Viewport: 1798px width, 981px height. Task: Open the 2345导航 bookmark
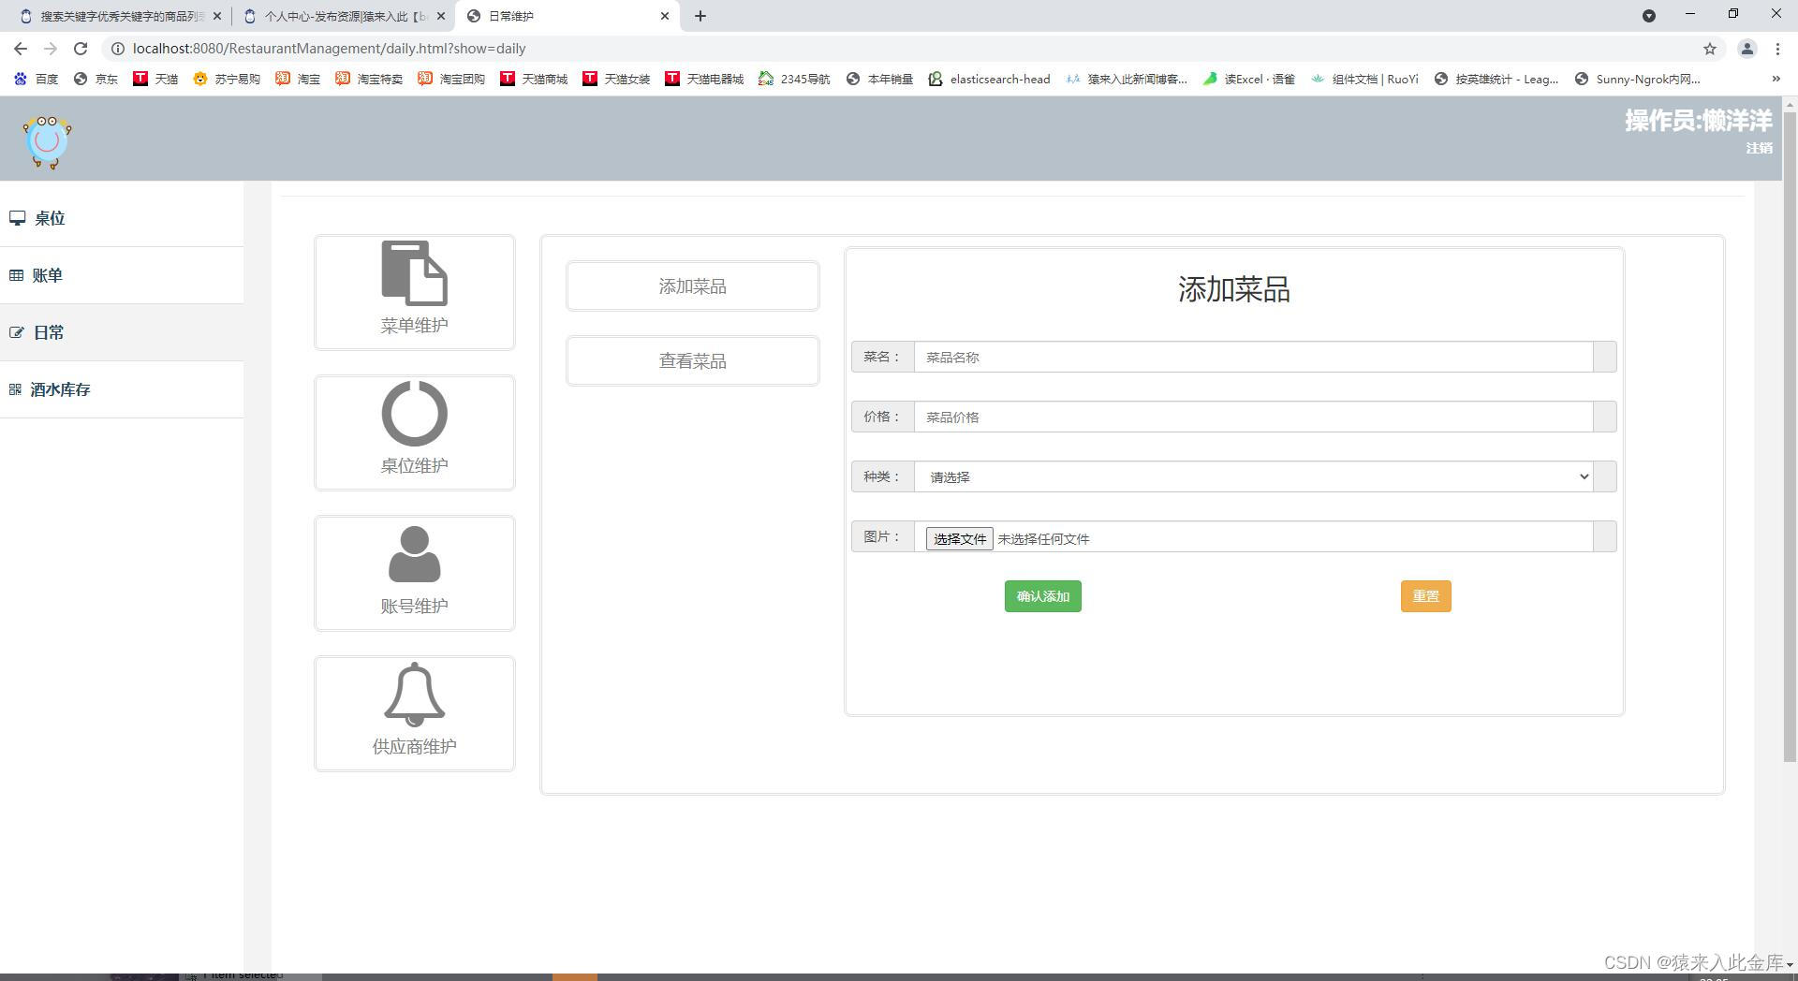click(794, 79)
